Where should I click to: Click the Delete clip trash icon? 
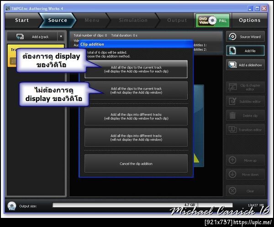(x=232, y=116)
